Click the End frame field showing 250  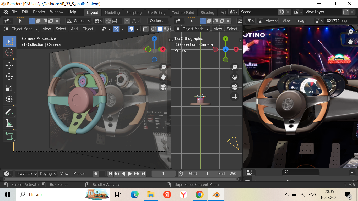[227, 174]
